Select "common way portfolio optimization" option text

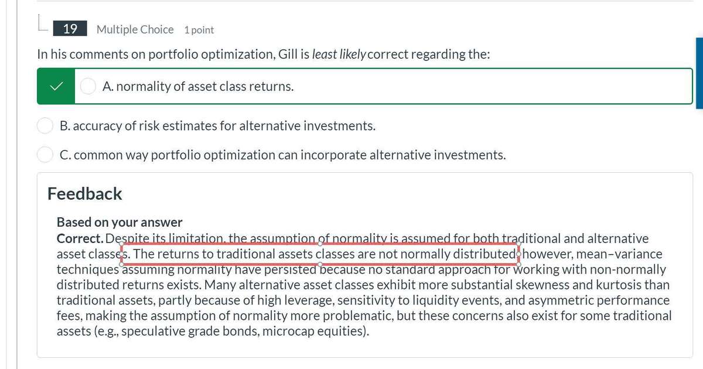(x=282, y=155)
